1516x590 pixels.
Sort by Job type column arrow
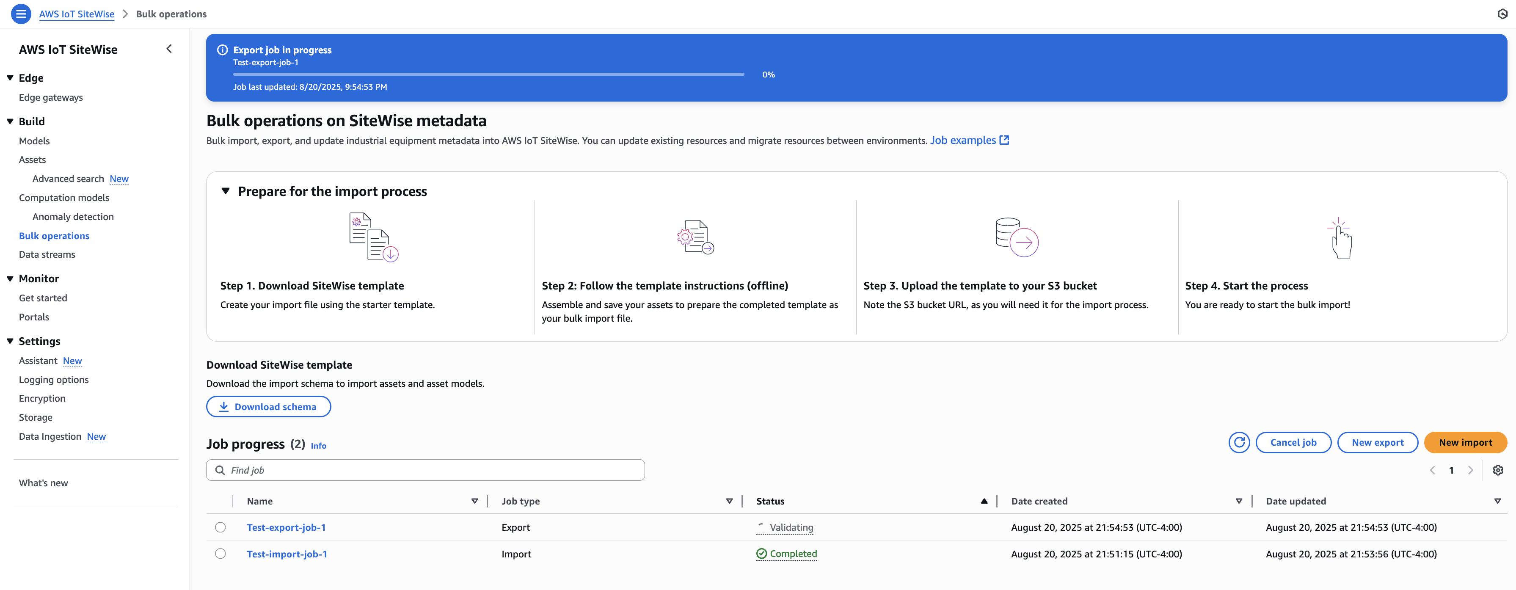pos(729,501)
